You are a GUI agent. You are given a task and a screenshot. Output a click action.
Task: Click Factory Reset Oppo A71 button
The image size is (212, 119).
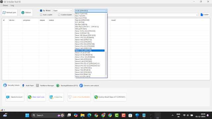(110, 97)
